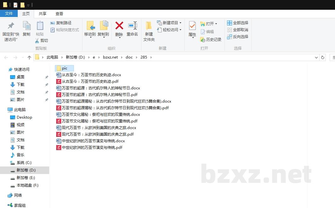The image size is (335, 208).
Task: Click the Properties (属性) checkmark icon
Action: (x=192, y=26)
